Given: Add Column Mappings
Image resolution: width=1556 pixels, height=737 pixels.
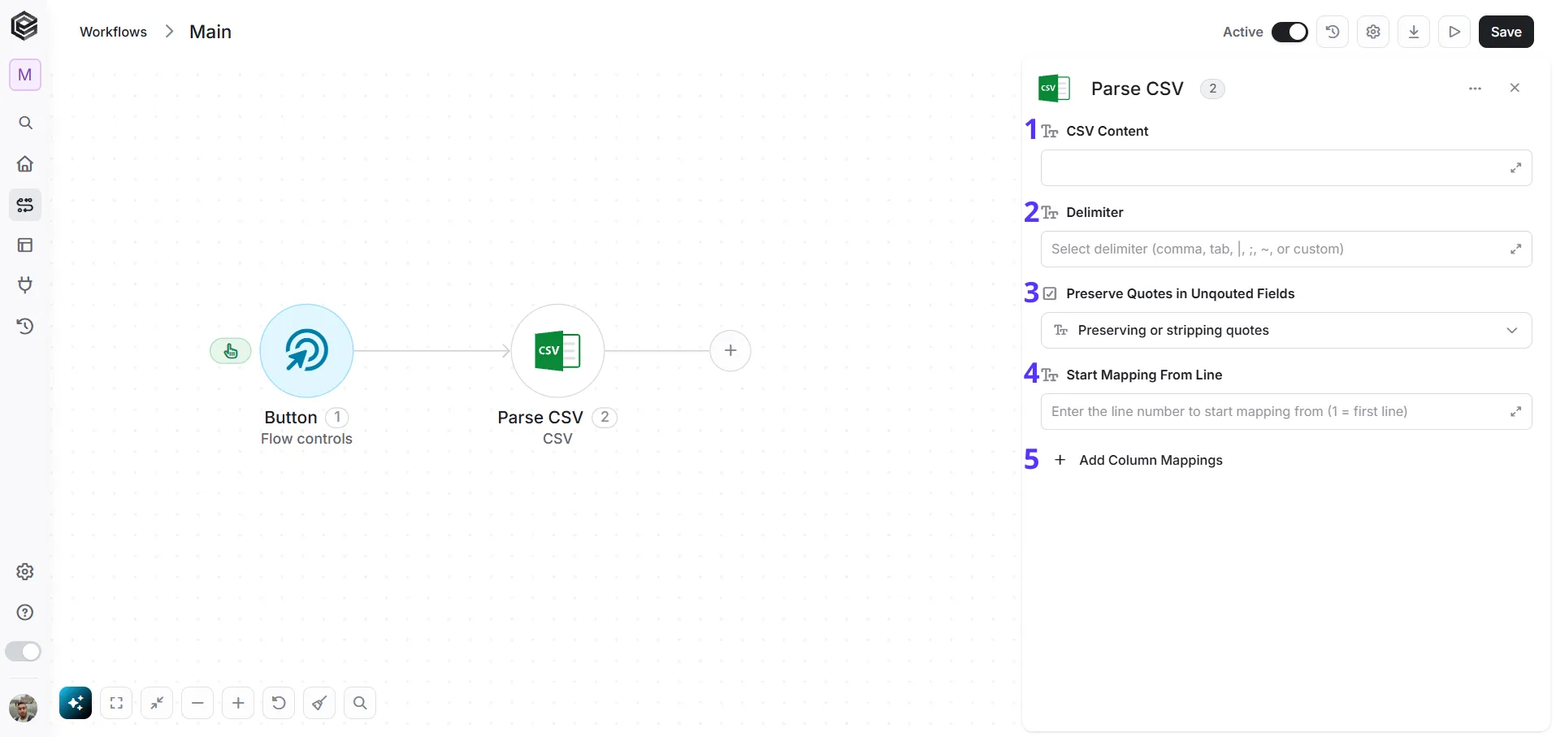Looking at the screenshot, I should click(x=1138, y=460).
